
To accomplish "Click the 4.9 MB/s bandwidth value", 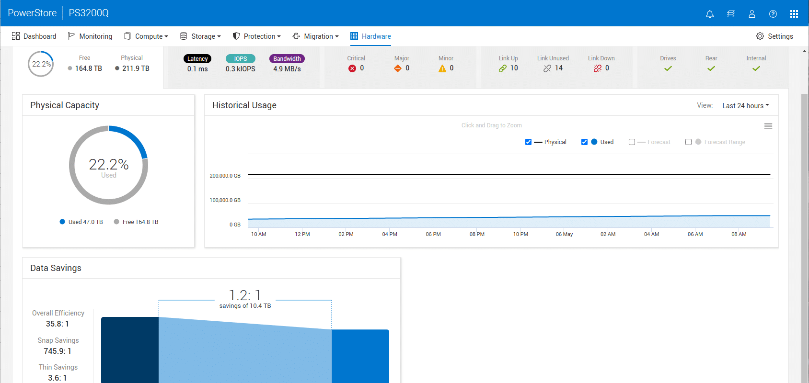I will tap(287, 69).
